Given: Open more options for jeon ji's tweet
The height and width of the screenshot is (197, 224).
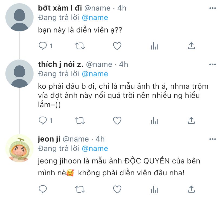Looking at the screenshot, I should (x=213, y=139).
